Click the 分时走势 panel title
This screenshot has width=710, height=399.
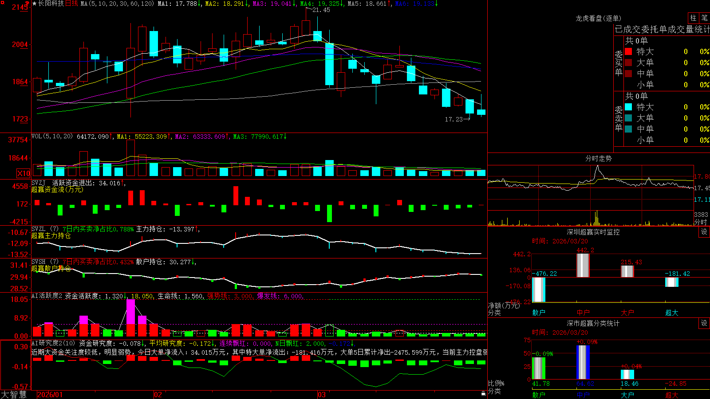click(598, 158)
